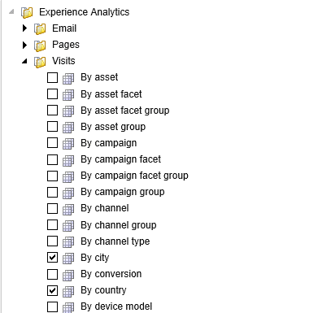Open the By asset group label
Screen dimensions: 318x313
pyautogui.click(x=113, y=127)
